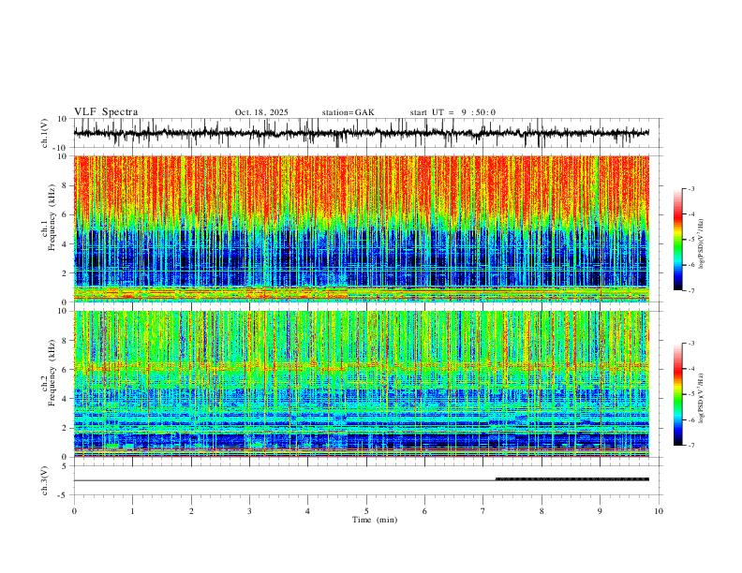742x573 pixels.
Task: Click the ch.1 spectrogram panel
Action: click(362, 228)
